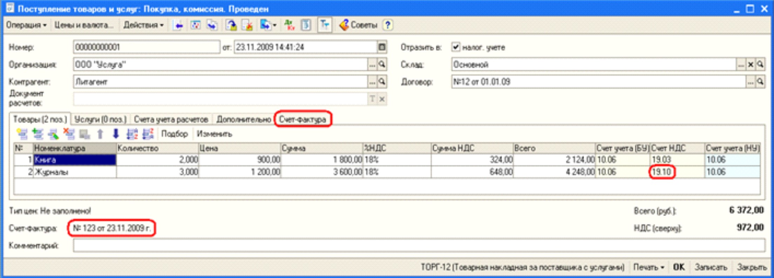774x278 pixels.
Task: Open Организация selection ellipsis button
Action: coord(372,65)
